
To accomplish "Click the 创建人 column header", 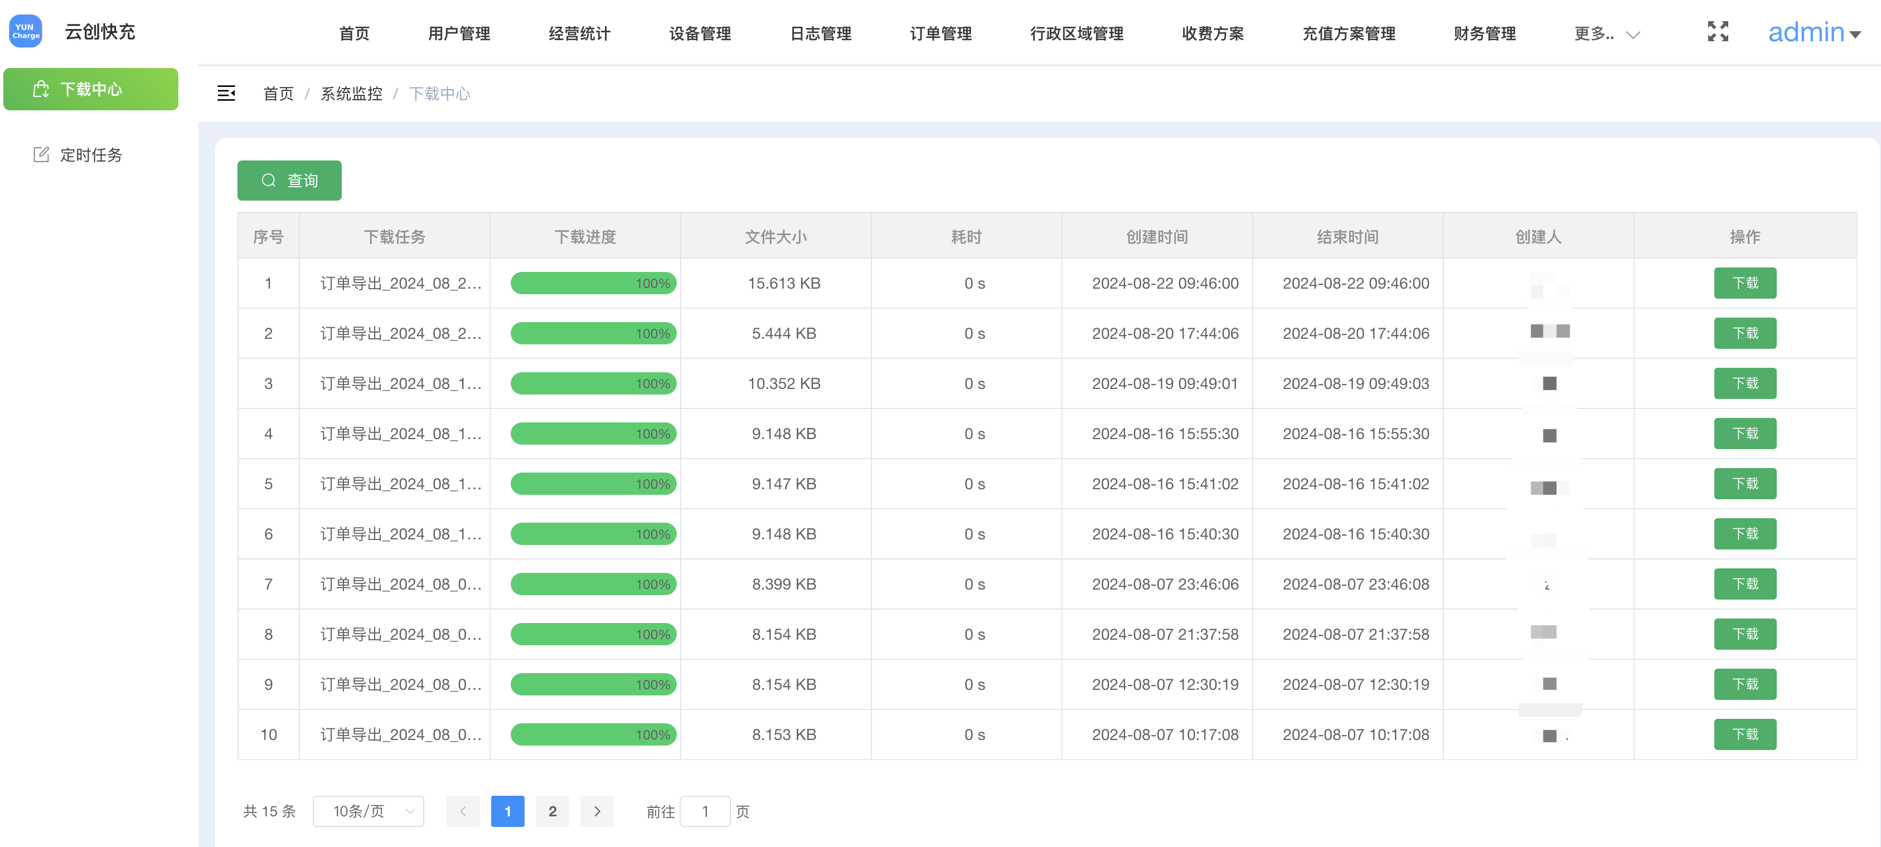I will pos(1538,237).
